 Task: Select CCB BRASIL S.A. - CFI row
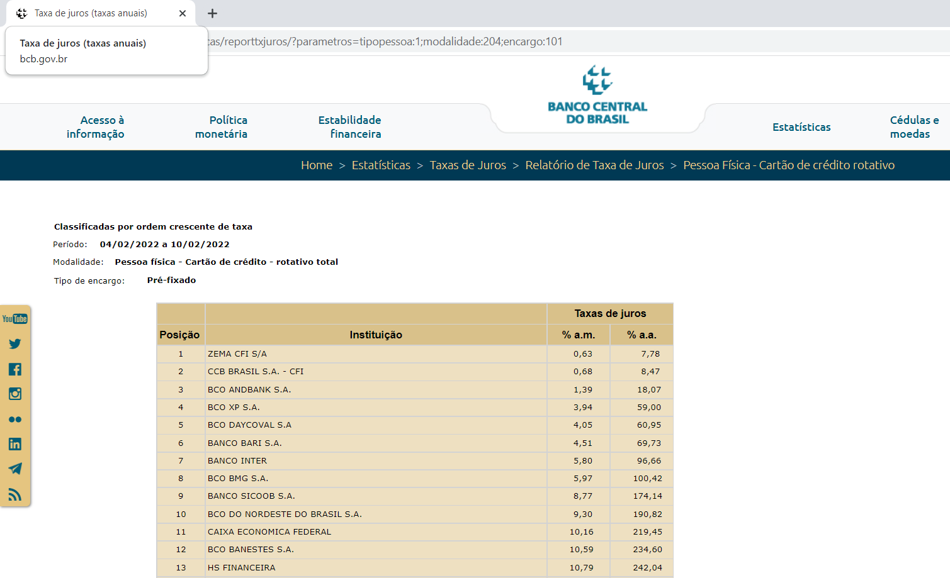pos(415,372)
